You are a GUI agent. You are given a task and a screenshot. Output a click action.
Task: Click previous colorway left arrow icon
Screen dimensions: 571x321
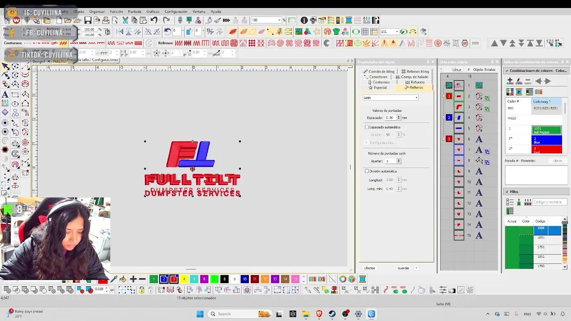[538, 81]
